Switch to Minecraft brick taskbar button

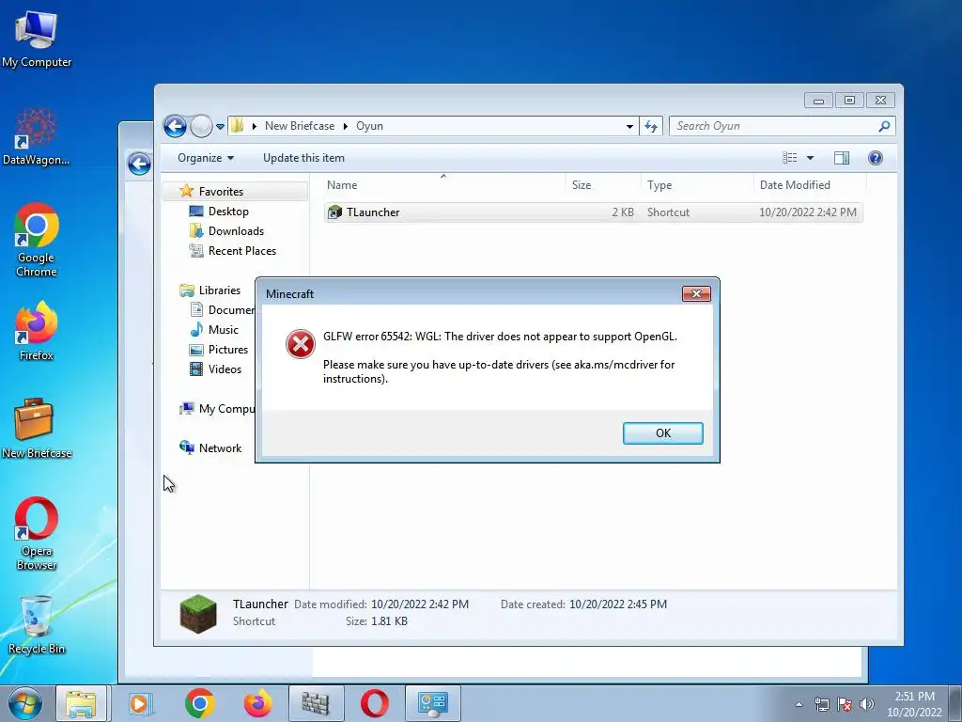pyautogui.click(x=316, y=703)
